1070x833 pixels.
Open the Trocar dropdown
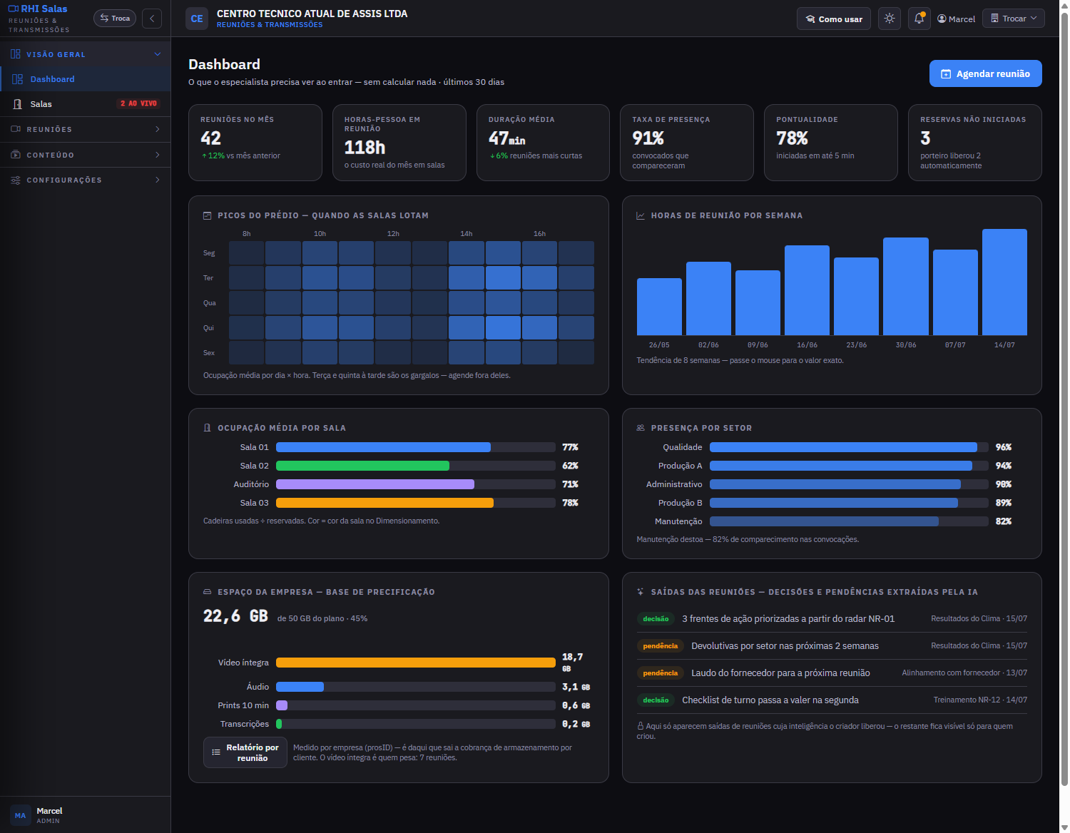(x=1014, y=19)
